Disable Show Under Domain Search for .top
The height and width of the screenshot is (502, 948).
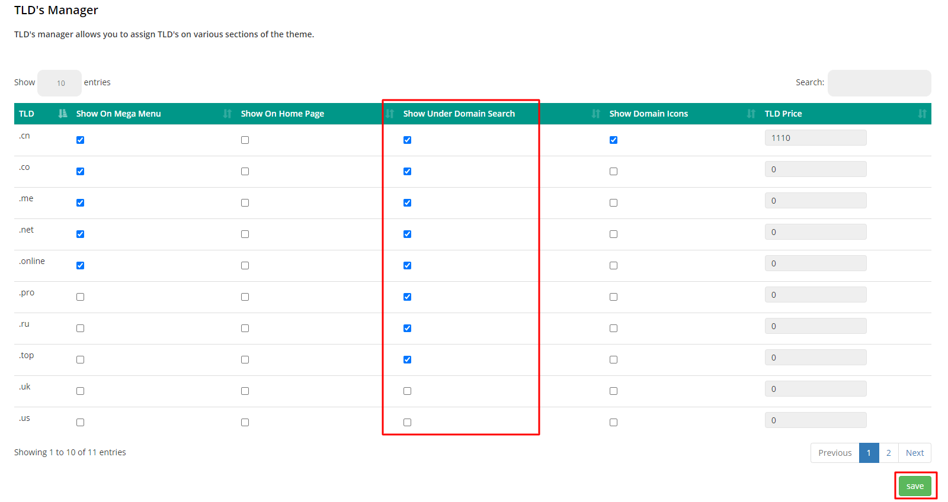(x=407, y=360)
